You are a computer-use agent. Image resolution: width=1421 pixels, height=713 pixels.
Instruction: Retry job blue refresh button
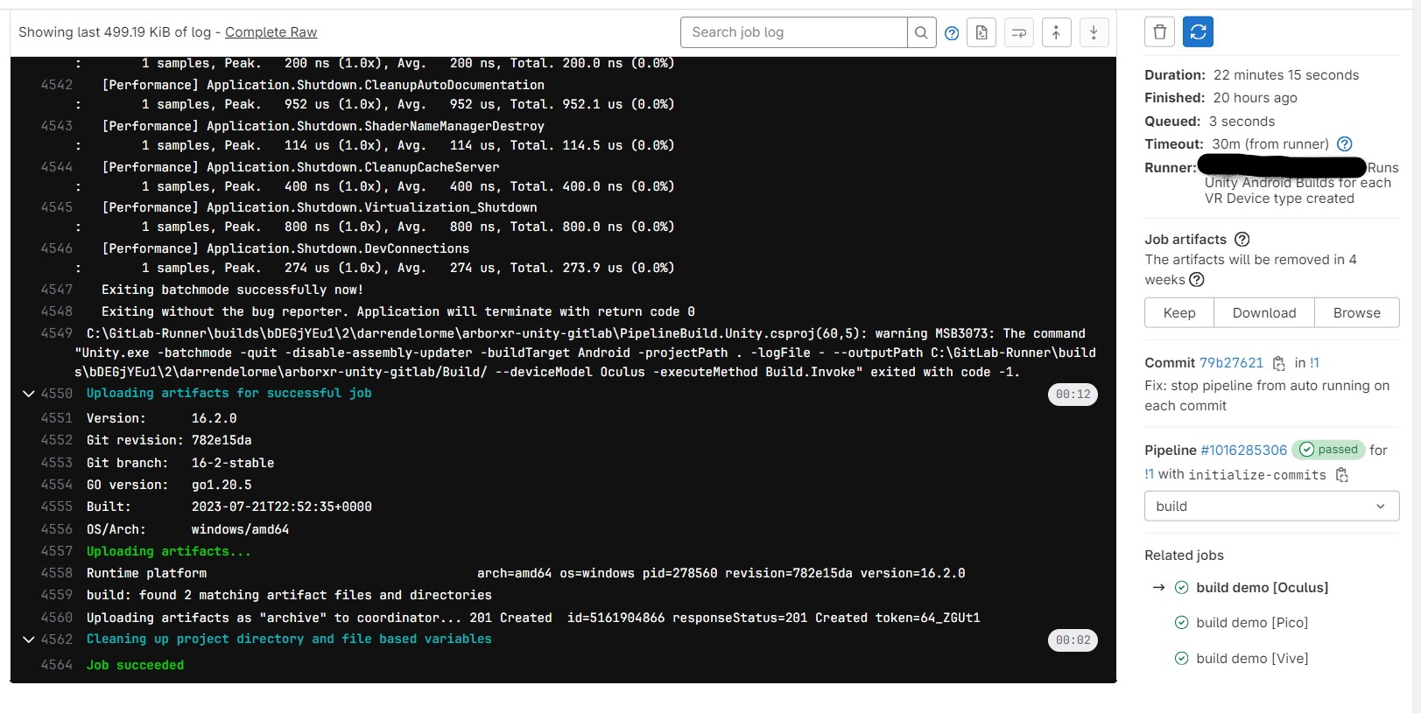tap(1198, 32)
